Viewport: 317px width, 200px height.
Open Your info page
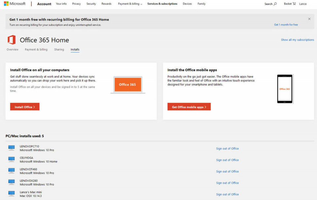[x=61, y=4]
